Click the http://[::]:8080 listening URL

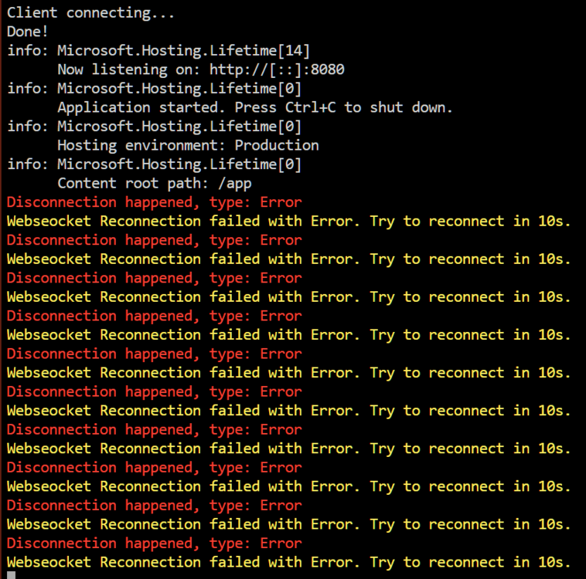pos(277,69)
